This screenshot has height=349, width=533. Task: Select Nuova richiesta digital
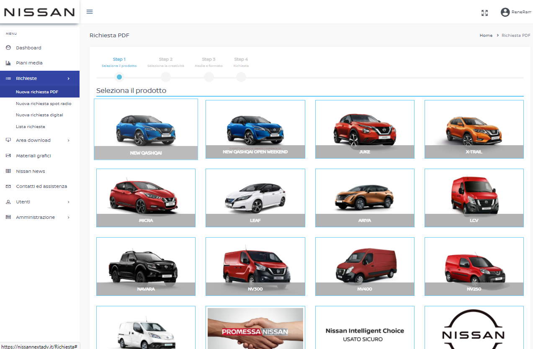click(40, 115)
